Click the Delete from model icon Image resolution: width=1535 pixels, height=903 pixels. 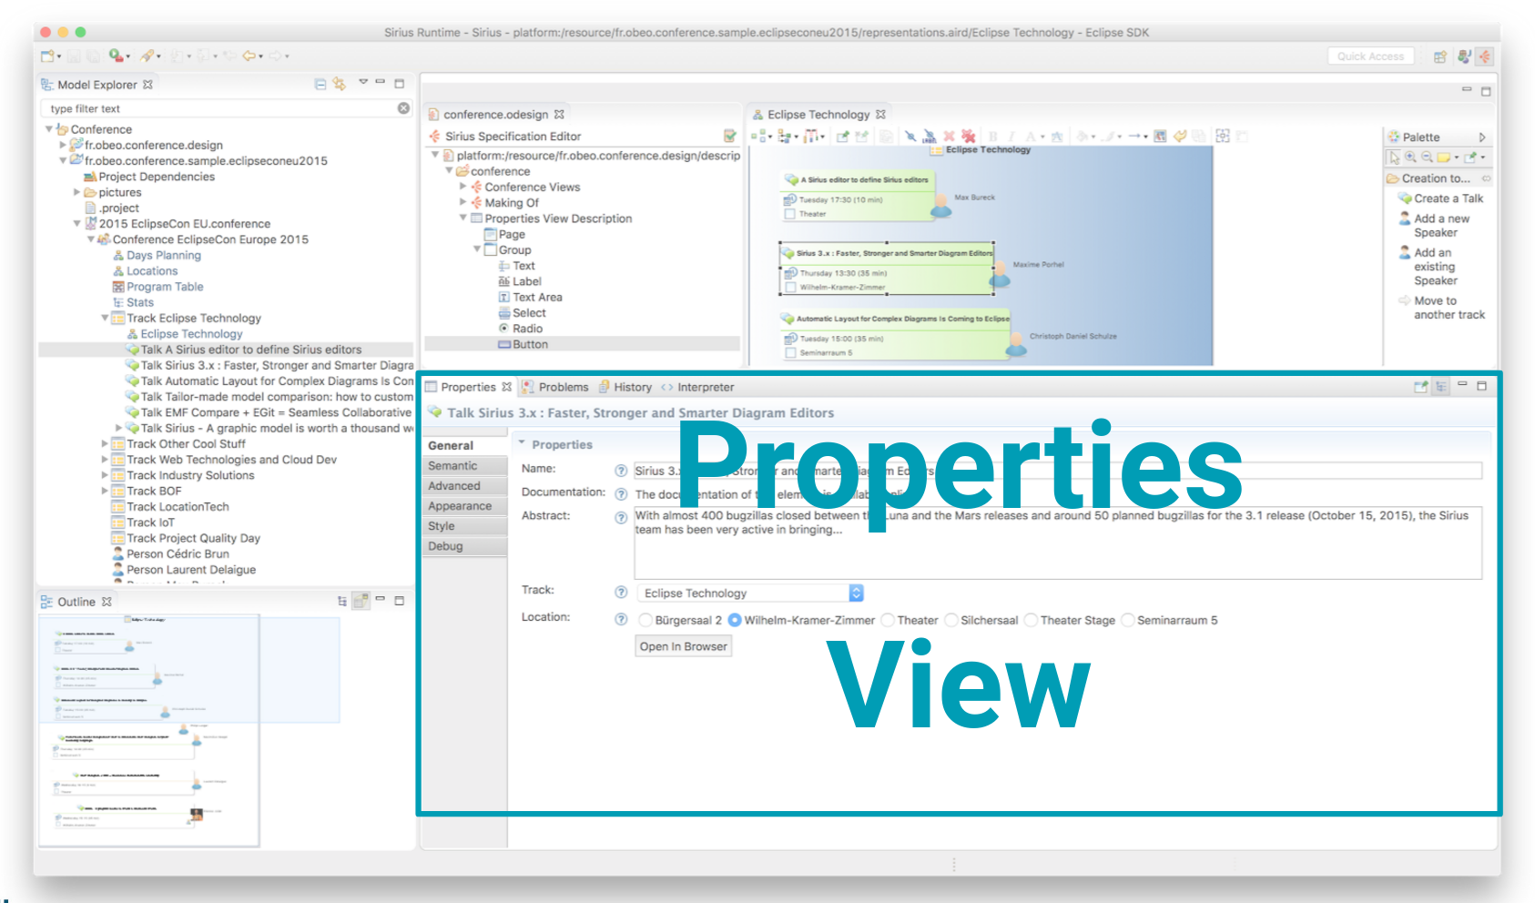968,137
